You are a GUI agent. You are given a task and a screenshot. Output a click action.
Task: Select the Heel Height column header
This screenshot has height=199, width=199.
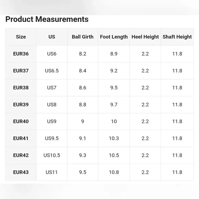145,37
